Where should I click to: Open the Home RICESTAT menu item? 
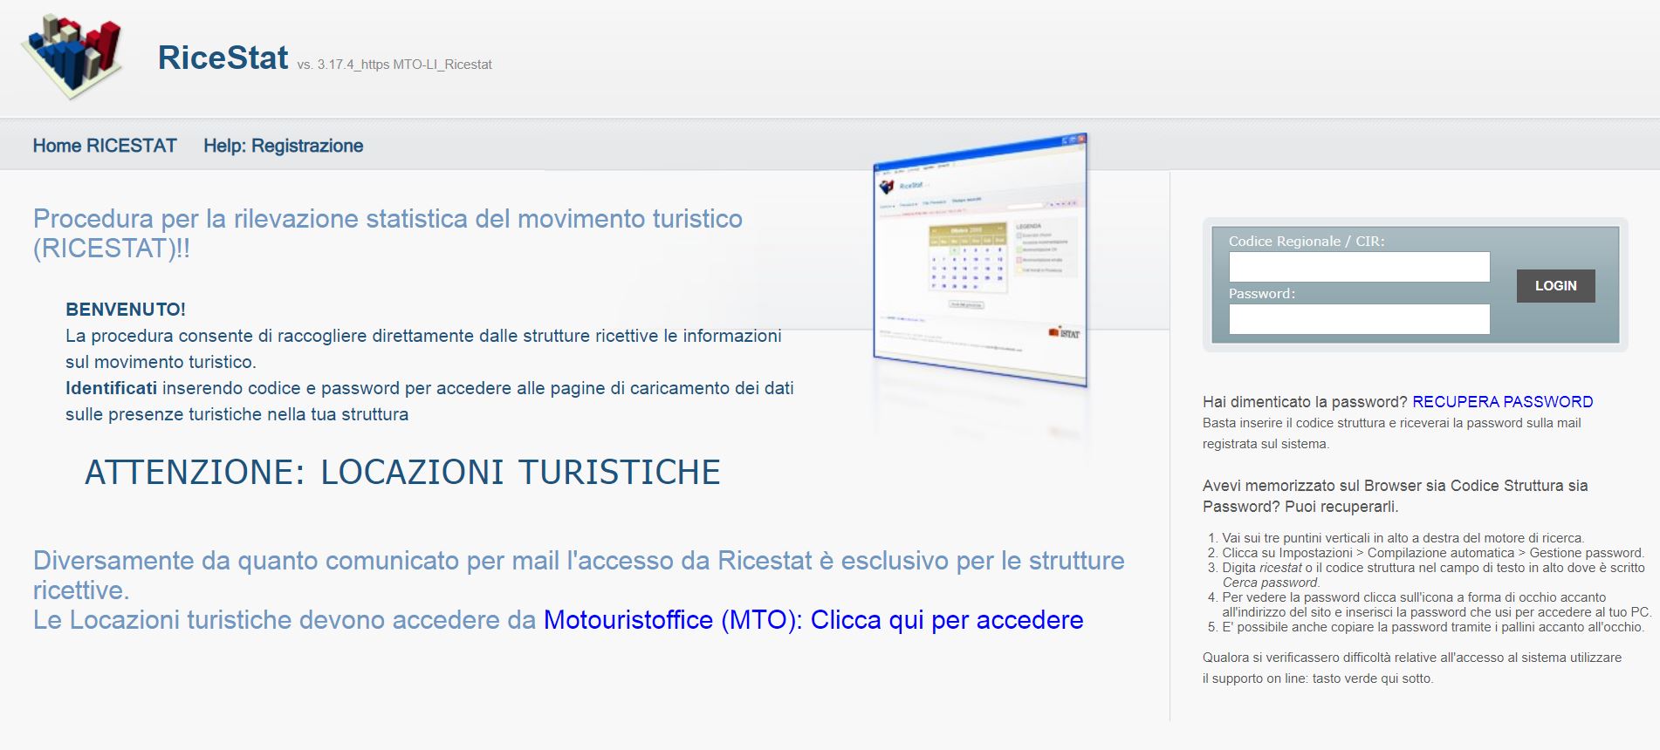(x=105, y=146)
